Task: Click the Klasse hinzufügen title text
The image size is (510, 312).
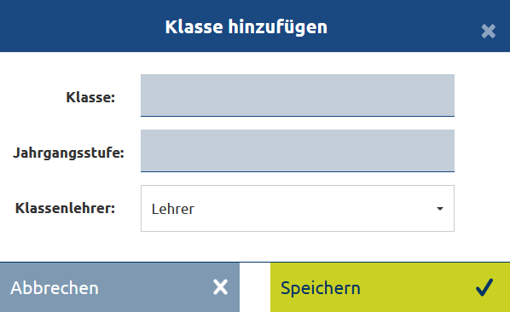Action: tap(246, 27)
